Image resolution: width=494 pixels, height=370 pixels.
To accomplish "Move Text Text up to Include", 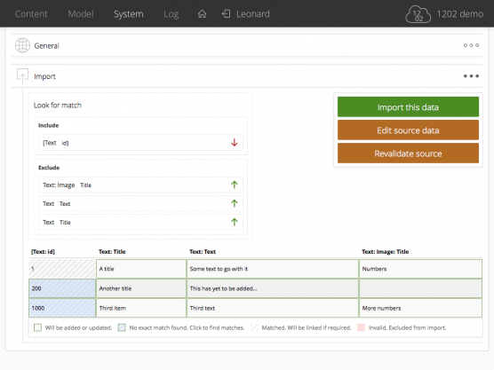I will pos(234,203).
